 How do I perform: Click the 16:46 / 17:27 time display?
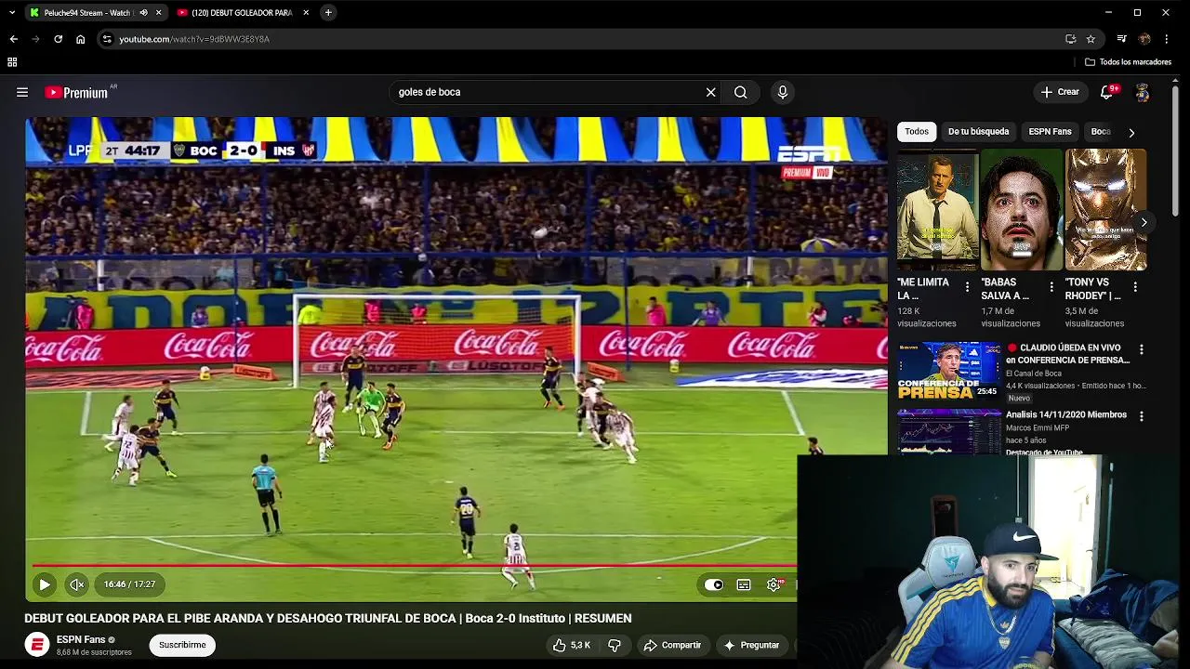[x=129, y=584]
